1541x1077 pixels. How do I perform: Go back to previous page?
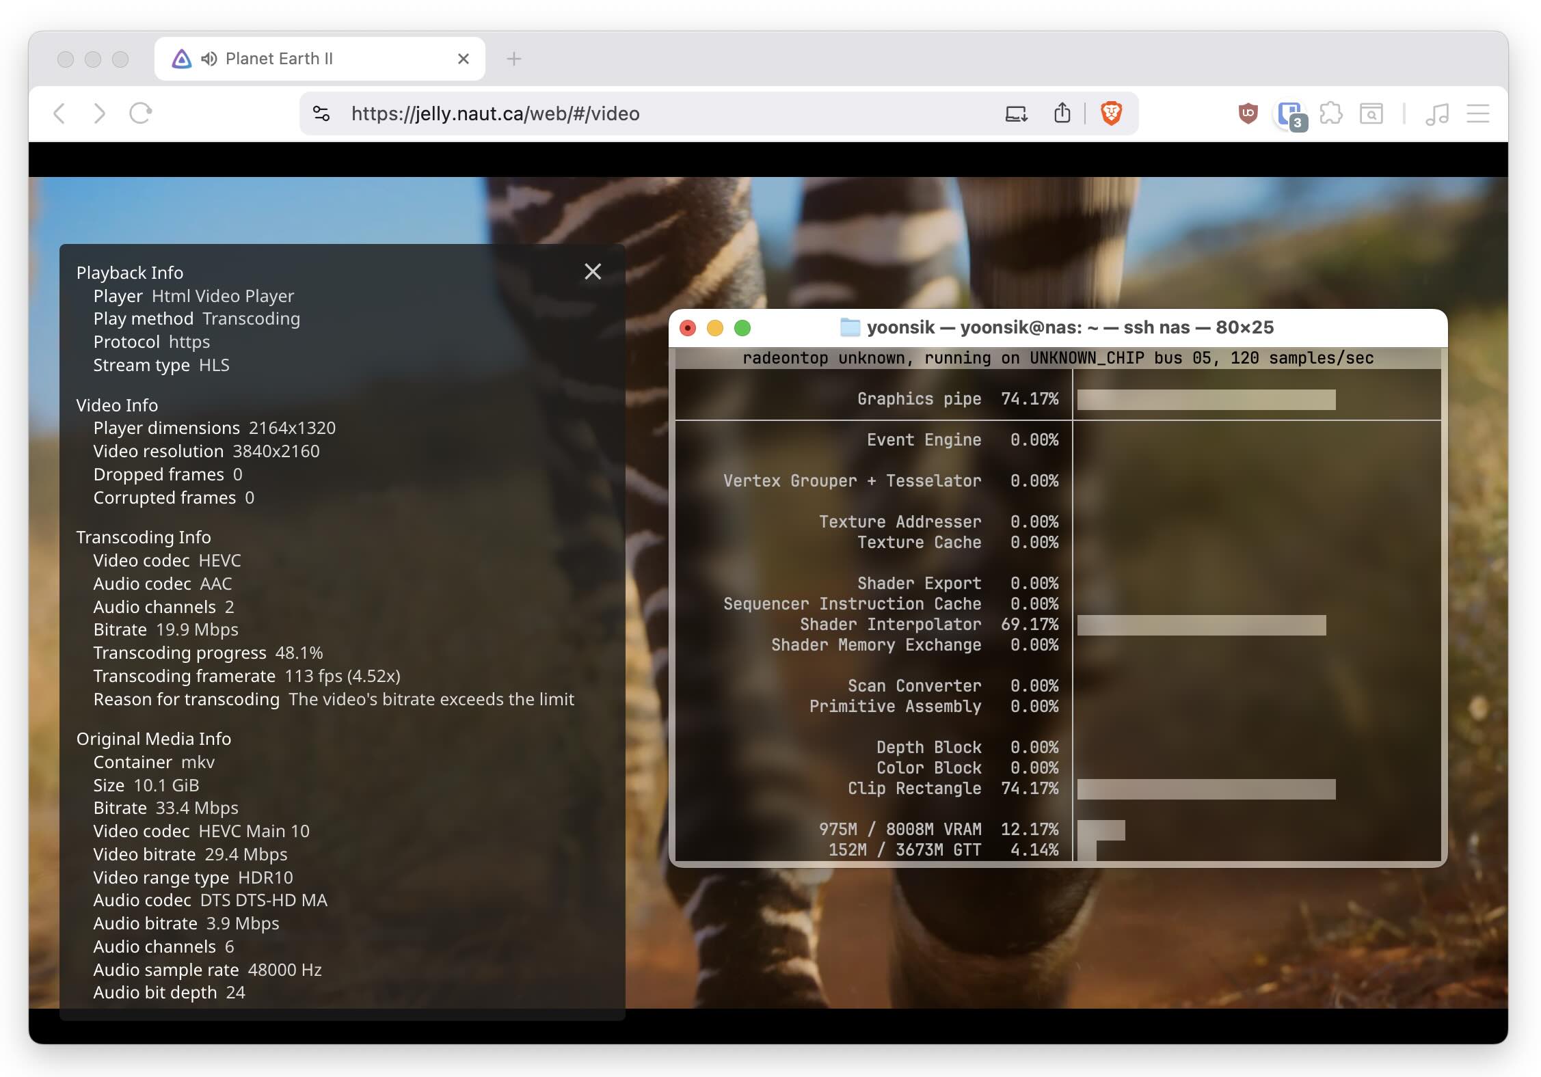point(59,113)
